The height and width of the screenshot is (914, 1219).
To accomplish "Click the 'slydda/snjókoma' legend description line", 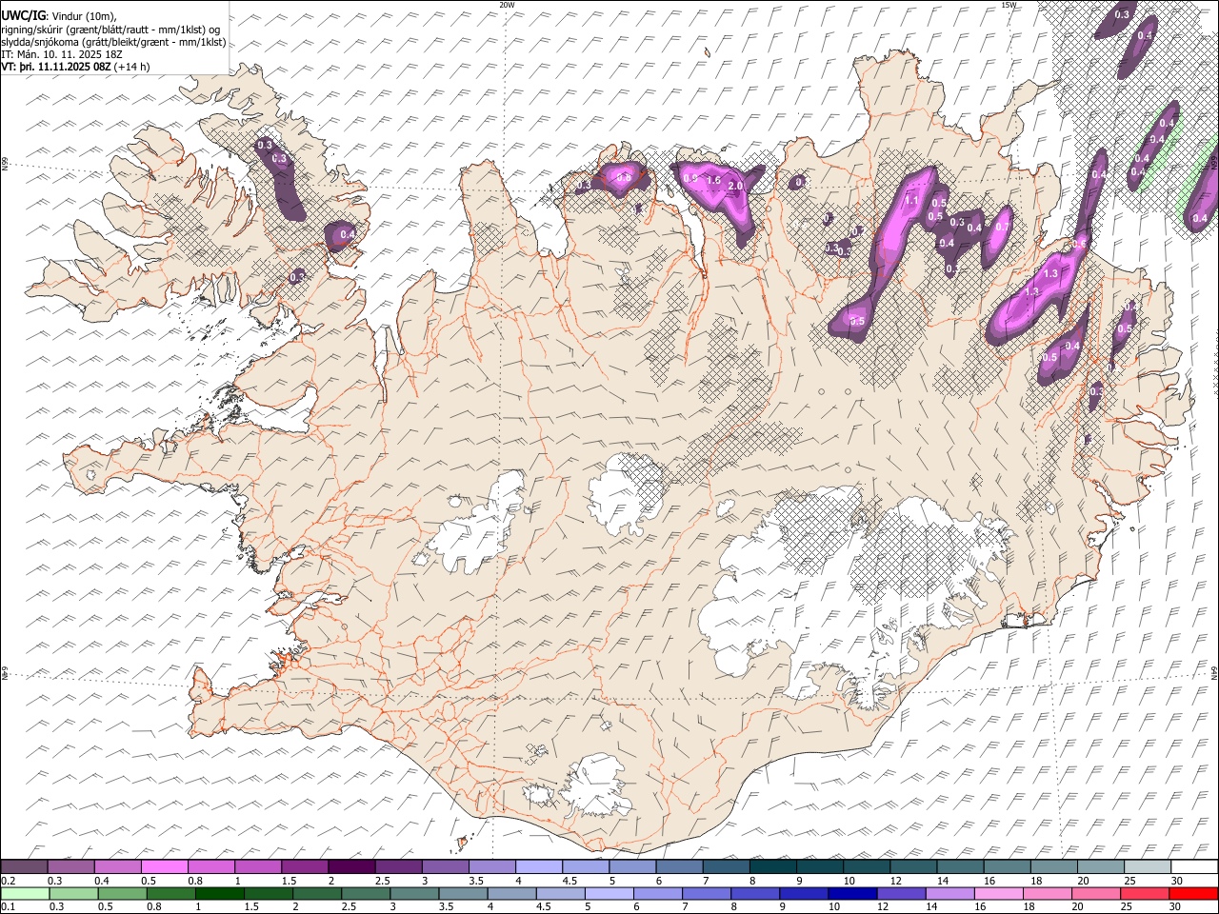I will point(113,42).
